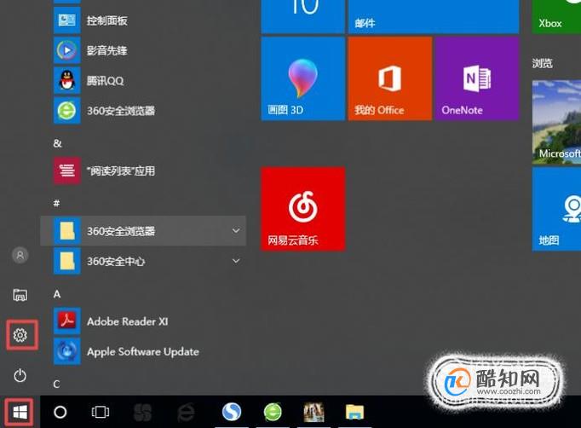Expand the 360安全中心 folder chevron
Viewport: 581px width, 428px height.
(236, 261)
